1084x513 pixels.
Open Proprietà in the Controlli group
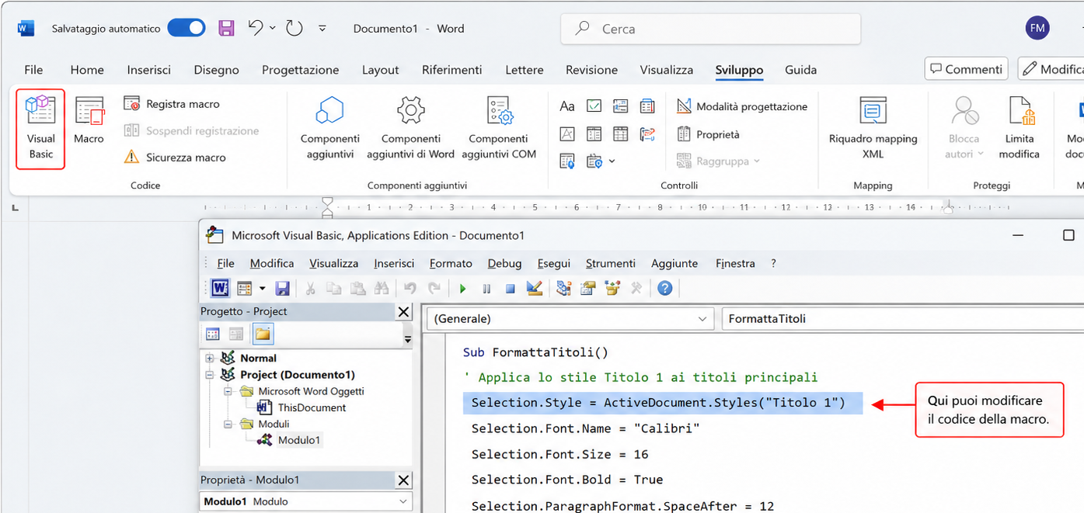[708, 134]
